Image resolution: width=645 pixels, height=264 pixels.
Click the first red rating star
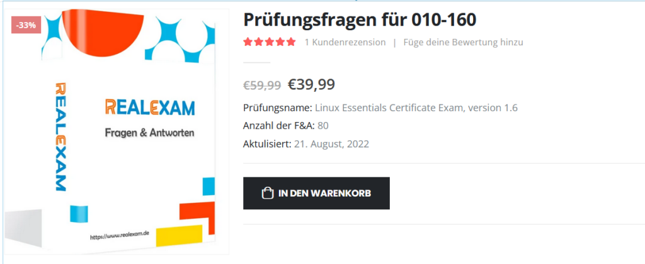[248, 42]
